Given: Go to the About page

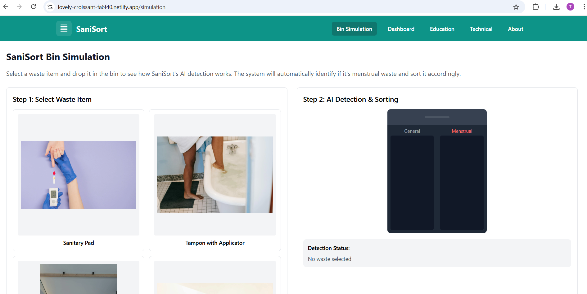Looking at the screenshot, I should 516,29.
